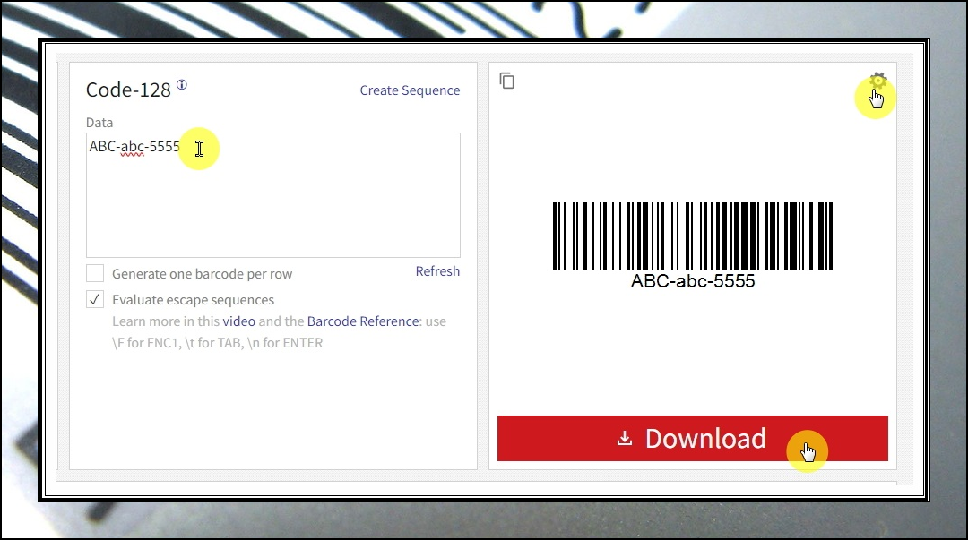
Task: Click the ABC-abc-5555 caption under barcode
Action: click(x=693, y=281)
